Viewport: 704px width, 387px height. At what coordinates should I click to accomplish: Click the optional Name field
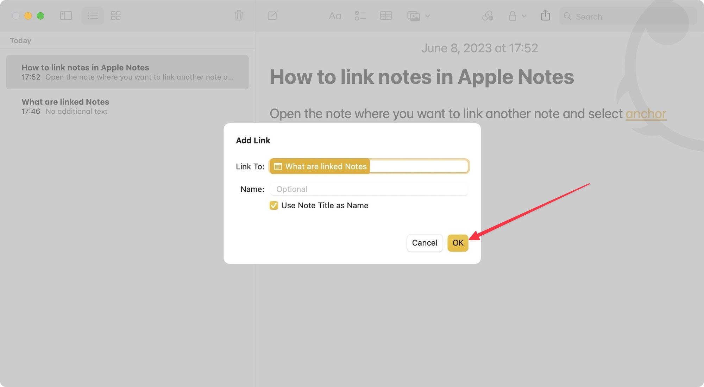(369, 189)
